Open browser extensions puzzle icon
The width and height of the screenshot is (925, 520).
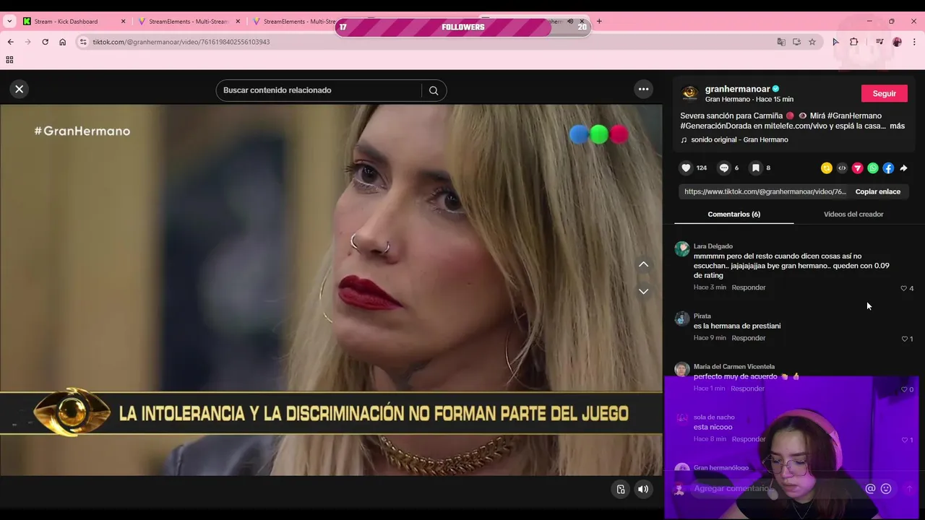(853, 42)
